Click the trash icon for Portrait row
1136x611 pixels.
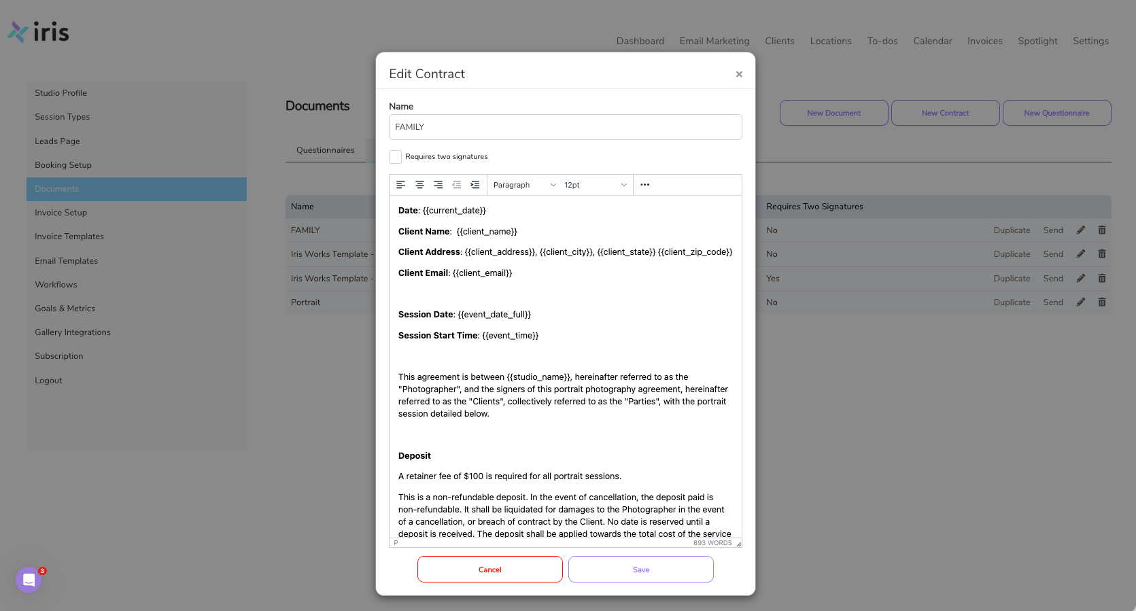[x=1102, y=302]
